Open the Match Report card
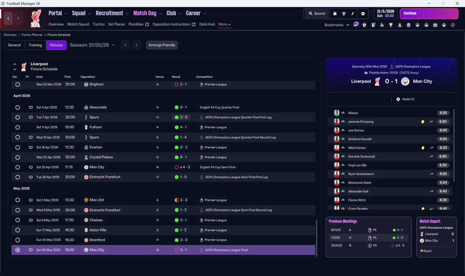 pos(437,237)
